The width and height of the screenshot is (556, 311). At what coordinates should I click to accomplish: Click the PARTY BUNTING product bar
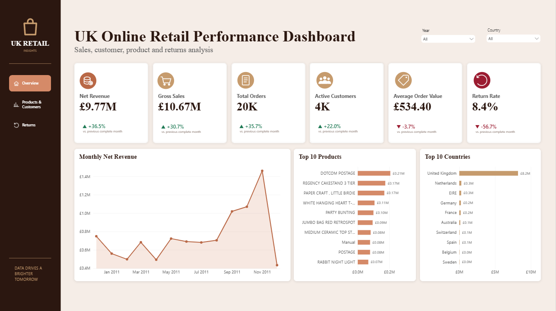pos(365,213)
